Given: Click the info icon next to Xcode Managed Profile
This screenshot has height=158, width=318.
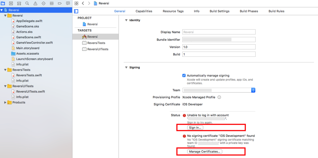Looking at the screenshot, I should 219,97.
